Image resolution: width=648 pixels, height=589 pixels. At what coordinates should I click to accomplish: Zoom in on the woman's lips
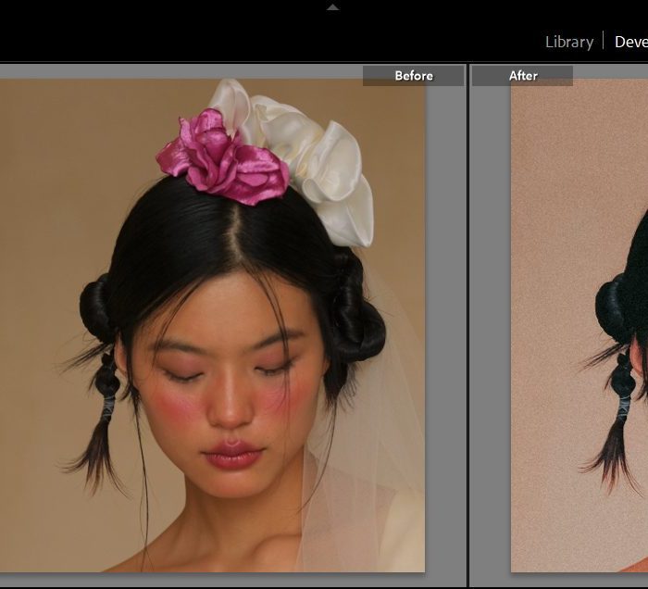coord(234,455)
